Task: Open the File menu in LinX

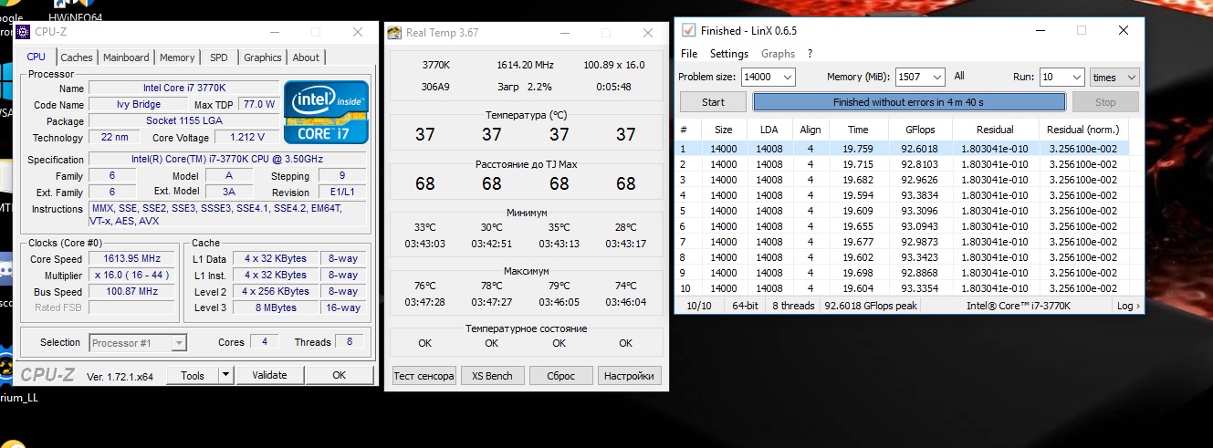Action: click(689, 54)
